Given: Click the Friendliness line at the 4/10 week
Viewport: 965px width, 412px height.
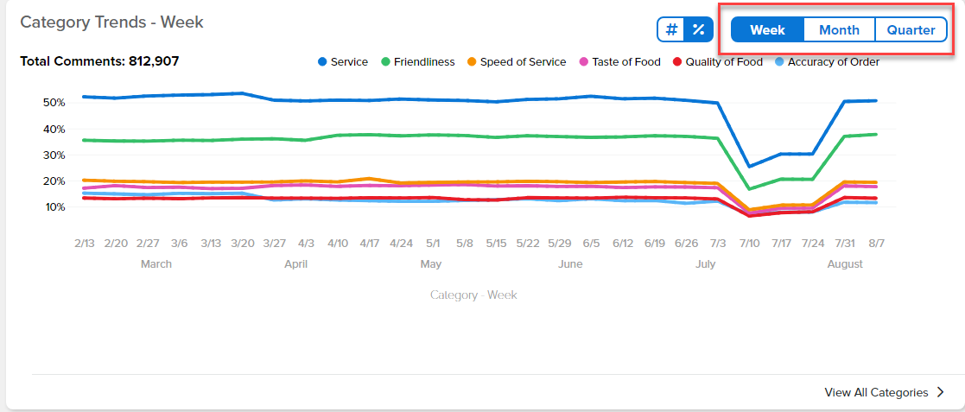Looking at the screenshot, I should (338, 136).
